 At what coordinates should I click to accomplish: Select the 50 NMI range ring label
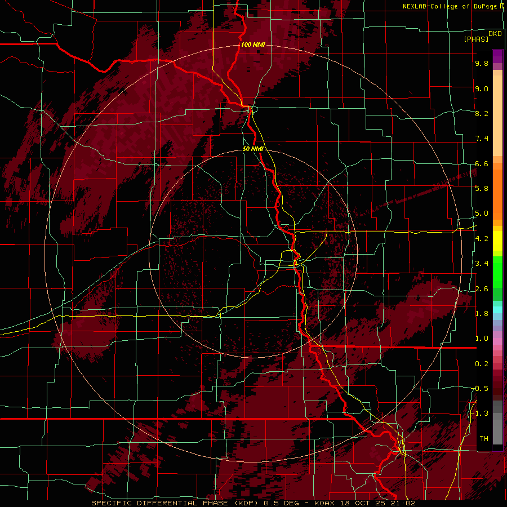pos(253,149)
